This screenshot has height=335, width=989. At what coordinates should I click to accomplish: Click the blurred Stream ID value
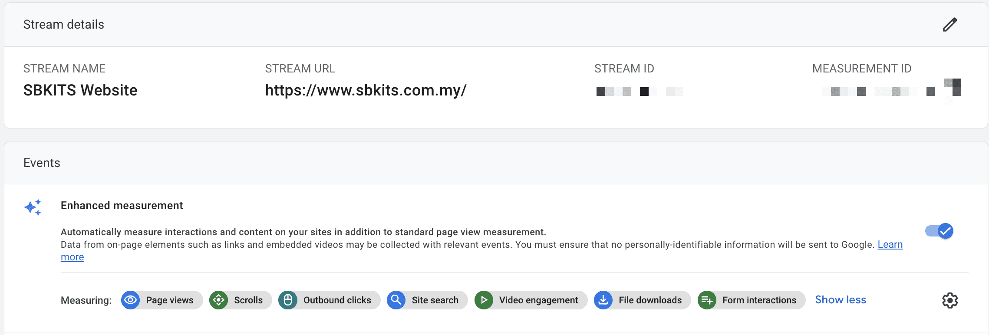point(639,91)
